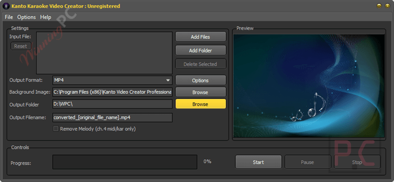Click the preview background image
The width and height of the screenshot is (394, 182).
309,86
